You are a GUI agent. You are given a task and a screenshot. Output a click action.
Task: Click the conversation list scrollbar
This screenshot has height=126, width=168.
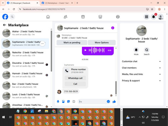pyautogui.click(x=51, y=51)
